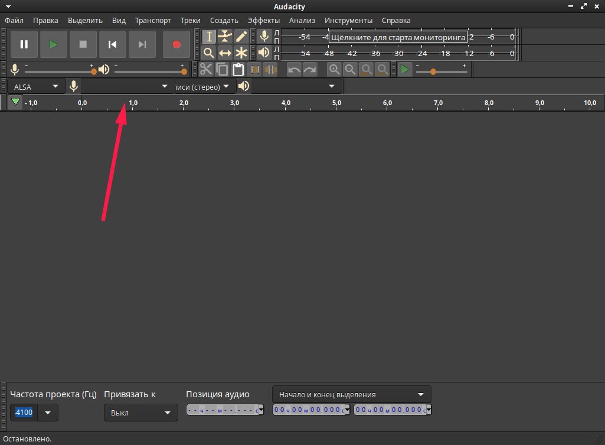Screen dimensions: 605x445
Task: Open the ALSA audio host dropdown
Action: [36, 86]
